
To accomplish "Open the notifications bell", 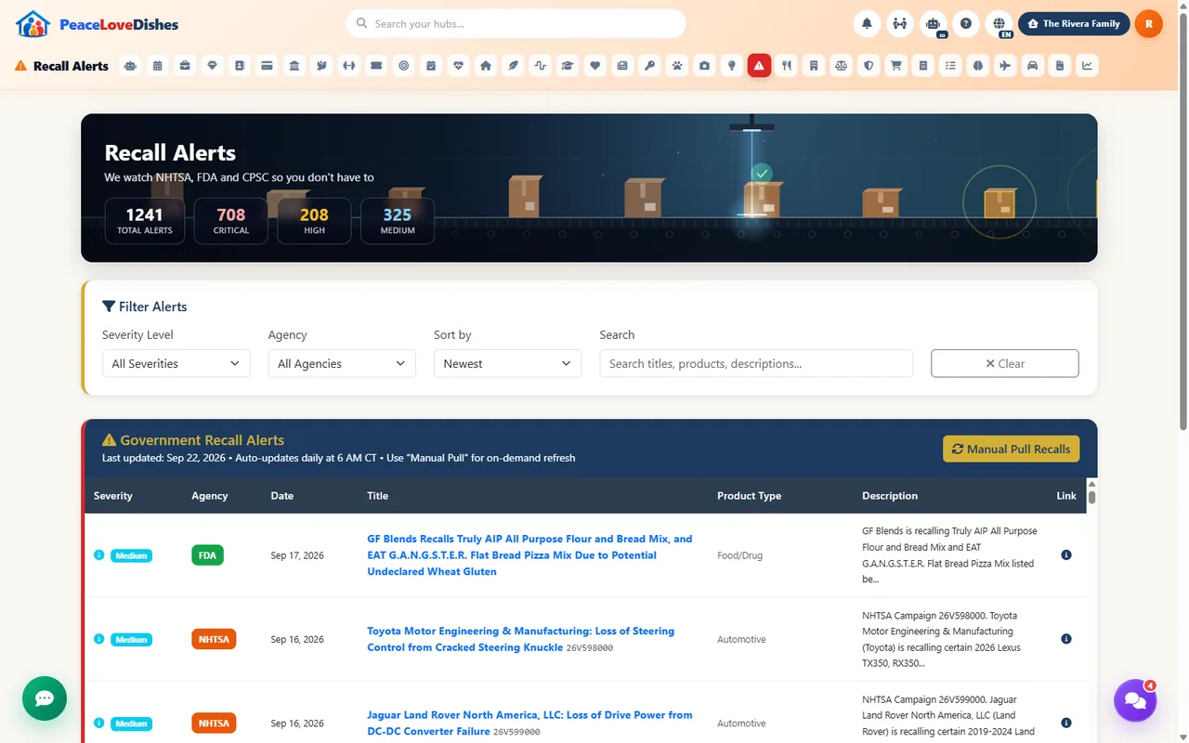I will click(867, 24).
